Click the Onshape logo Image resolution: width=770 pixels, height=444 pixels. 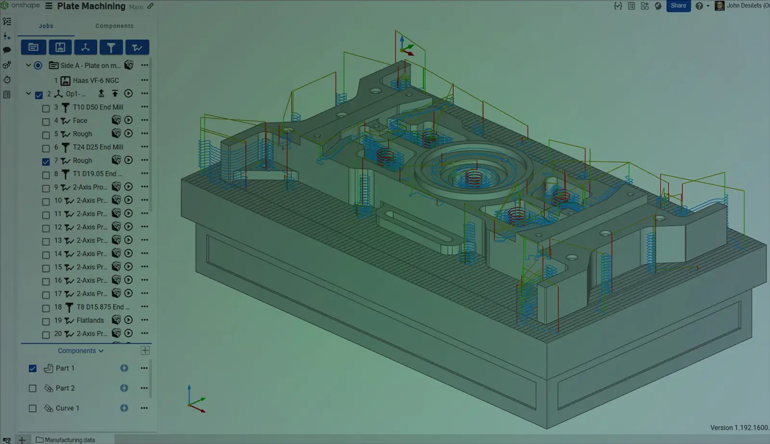point(21,5)
